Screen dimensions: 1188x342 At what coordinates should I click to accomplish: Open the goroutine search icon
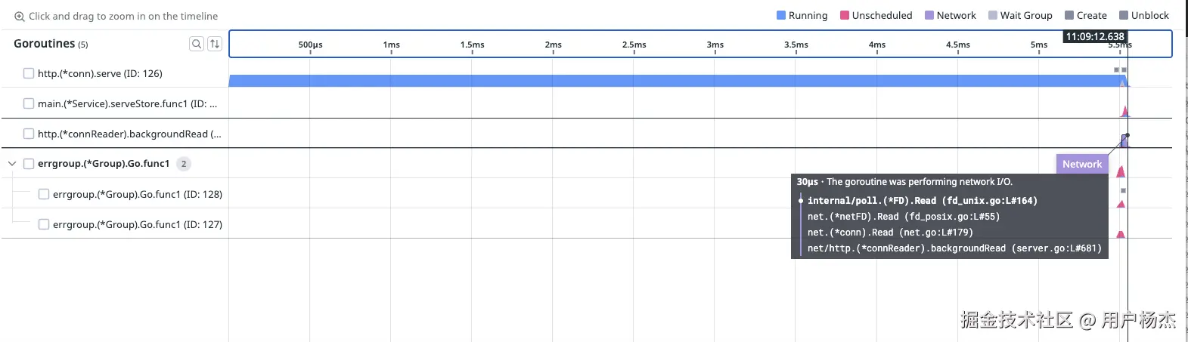197,44
